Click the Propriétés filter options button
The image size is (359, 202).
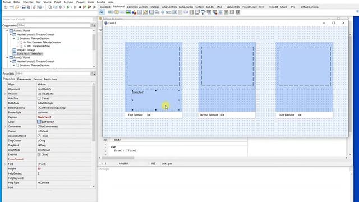click(x=94, y=74)
